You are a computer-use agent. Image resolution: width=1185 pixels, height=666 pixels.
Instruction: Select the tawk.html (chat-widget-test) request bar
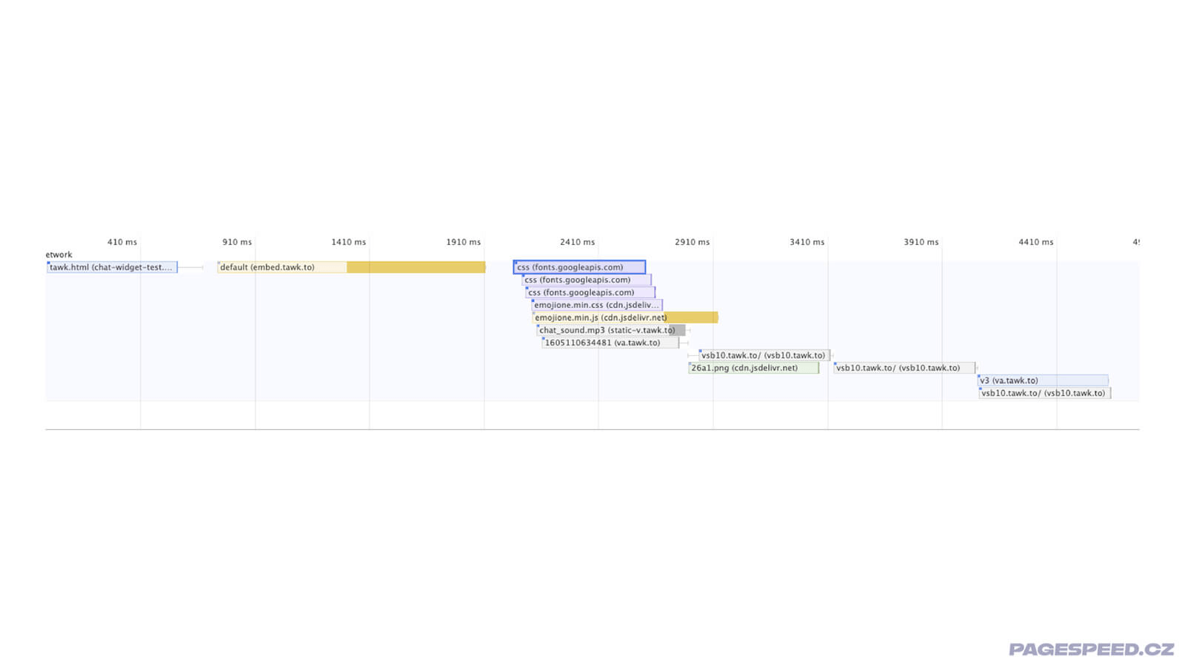(x=111, y=267)
